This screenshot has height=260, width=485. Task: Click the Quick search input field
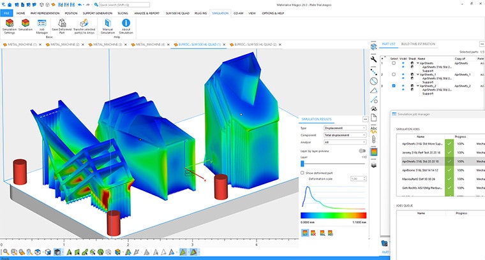(x=124, y=4)
